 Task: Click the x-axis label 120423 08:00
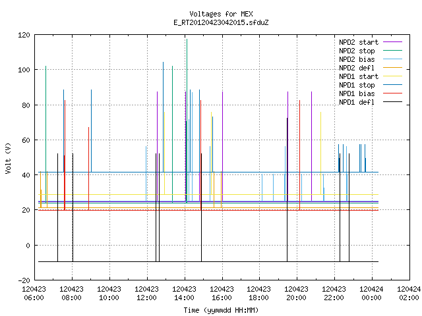point(72,294)
